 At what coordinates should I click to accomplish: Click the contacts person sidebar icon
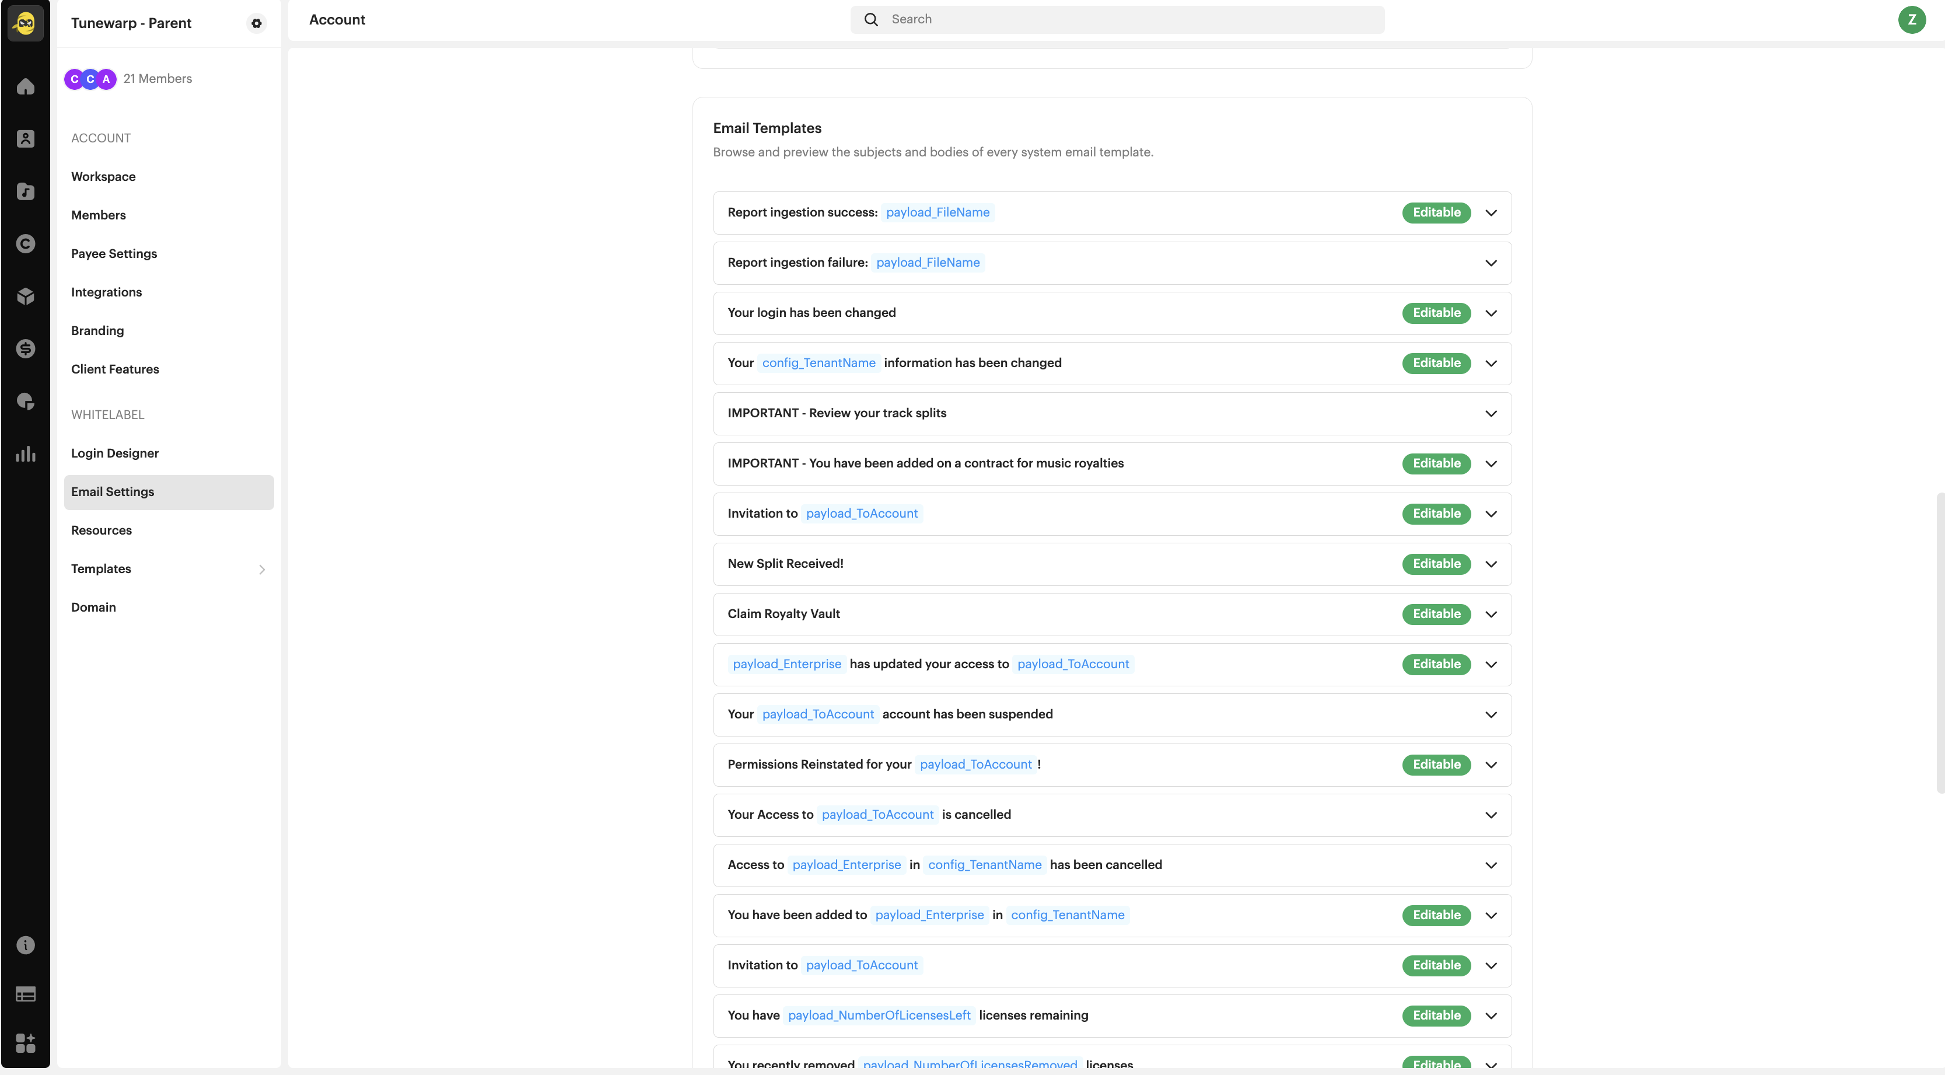[x=26, y=139]
